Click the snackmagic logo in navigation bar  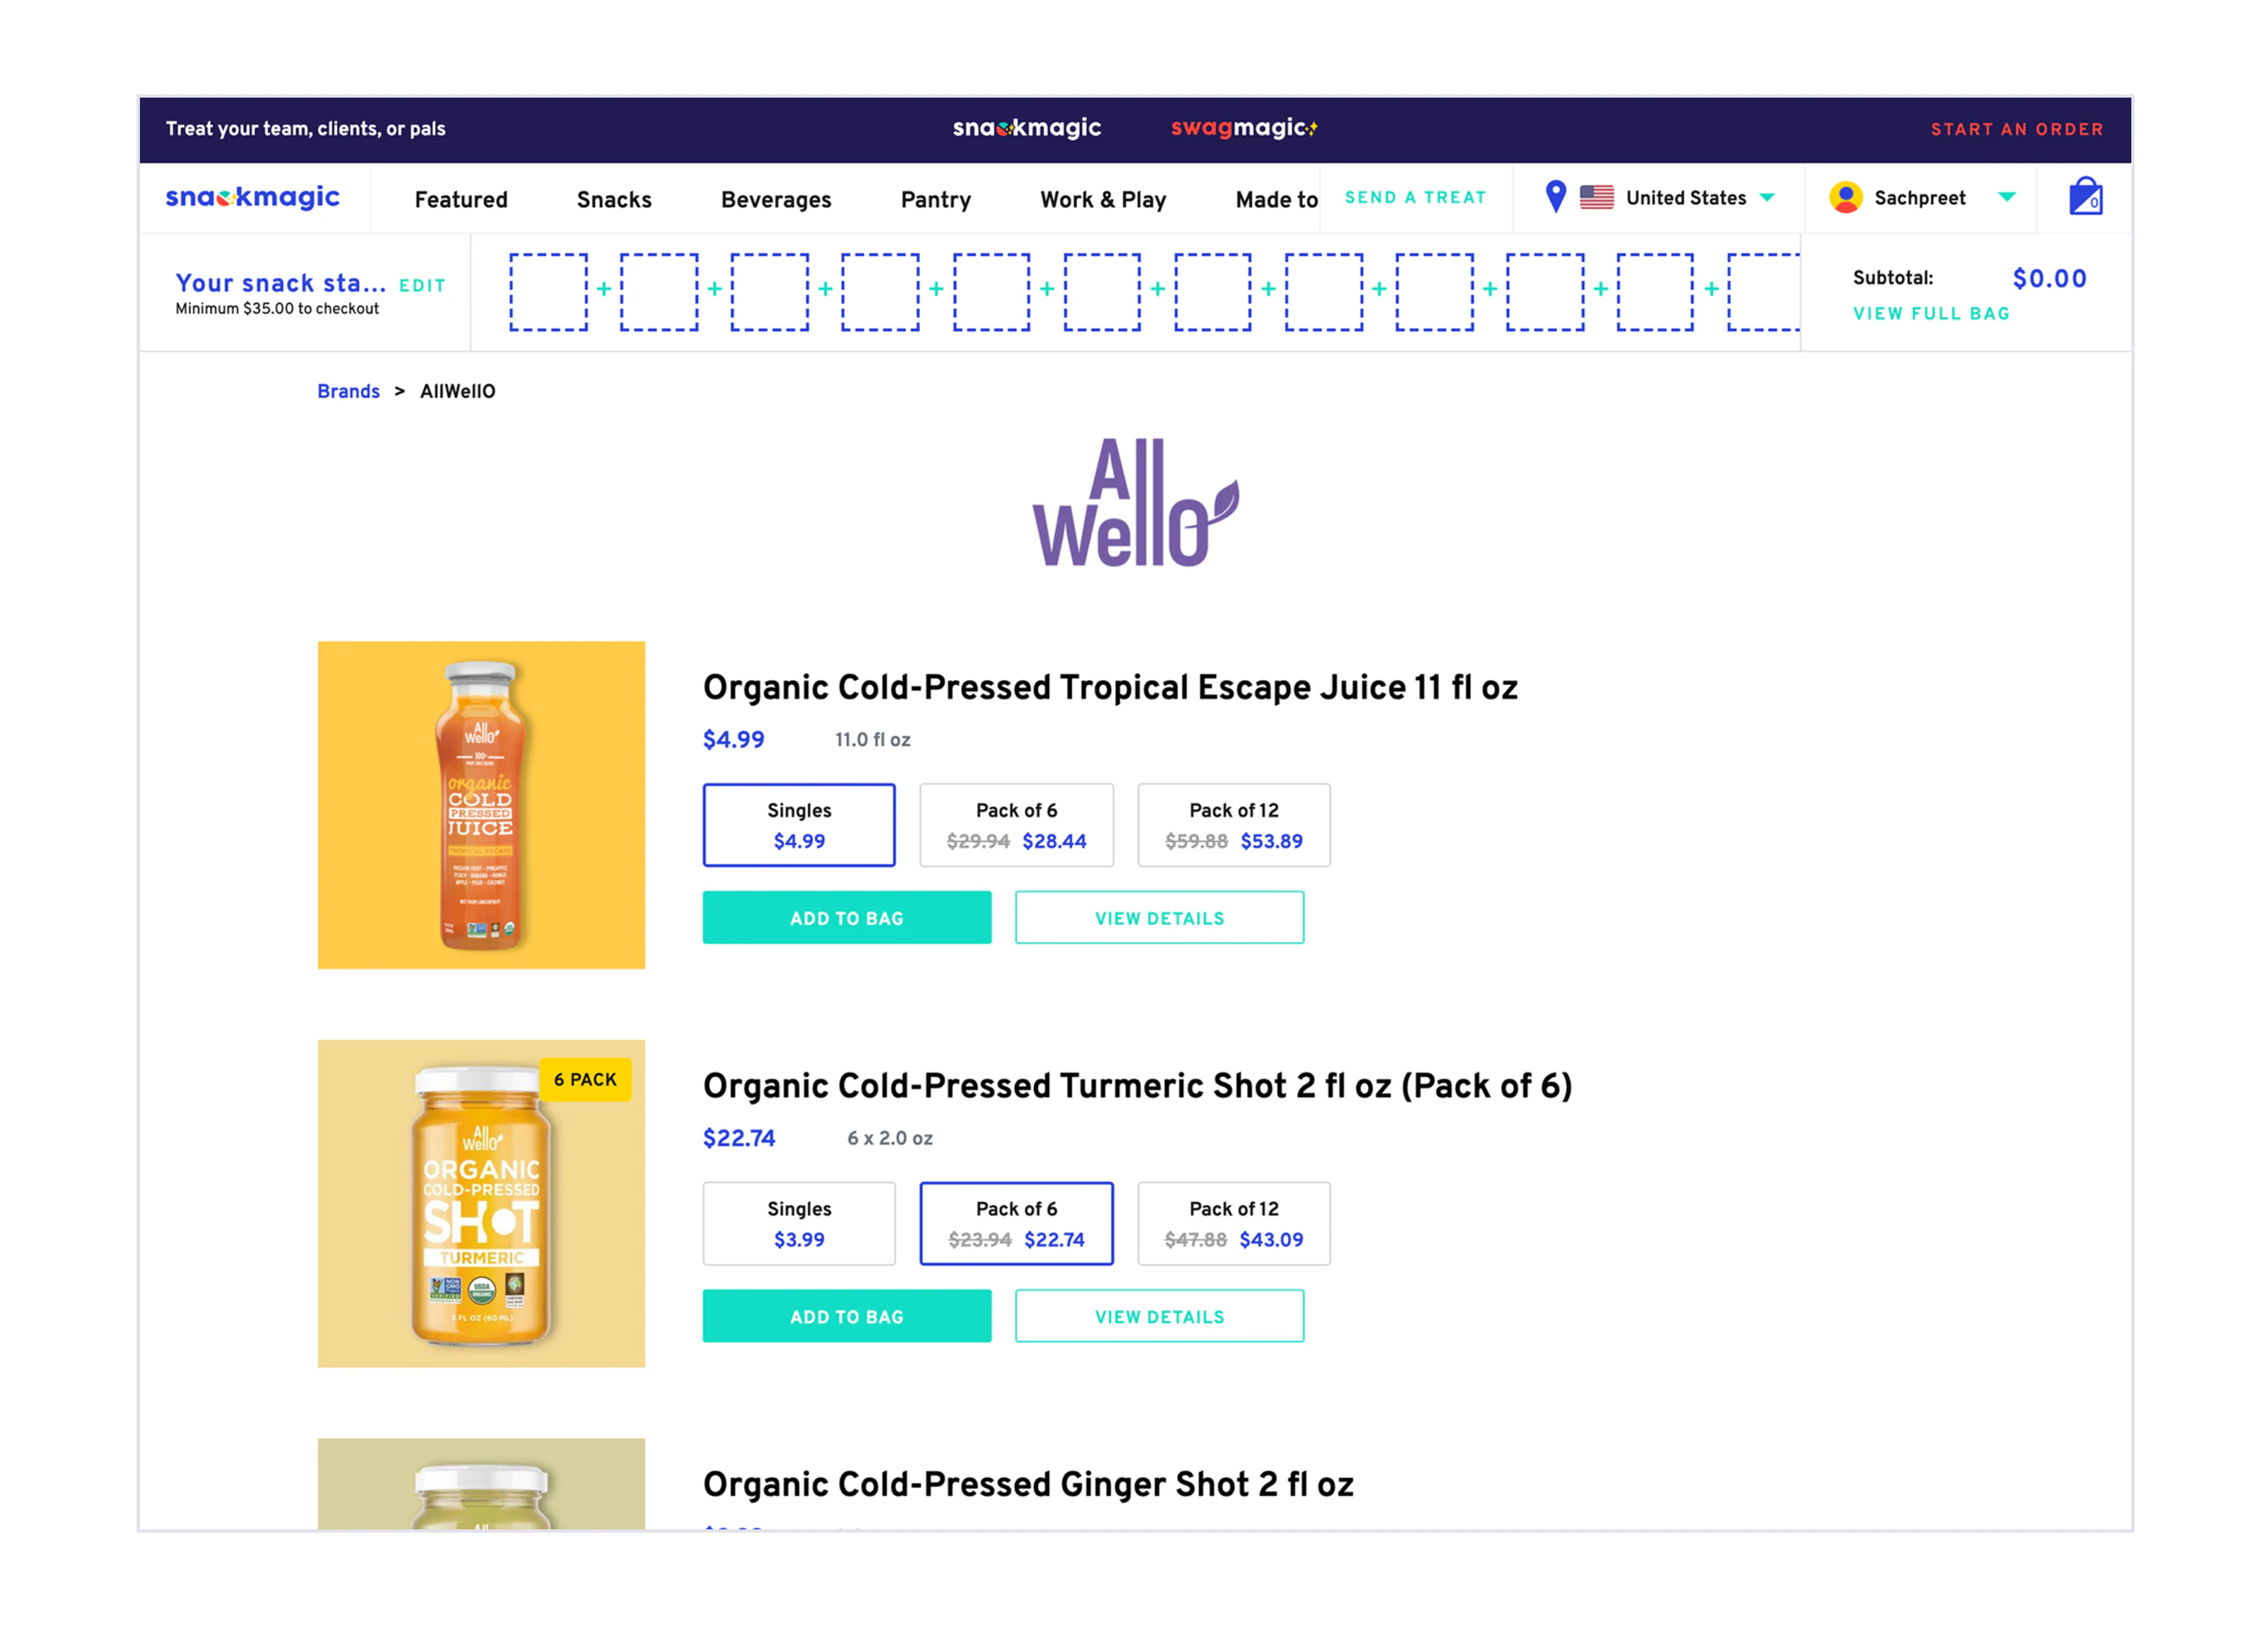point(252,197)
